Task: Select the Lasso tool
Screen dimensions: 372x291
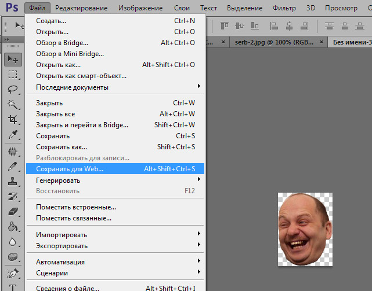Action: tap(12, 89)
